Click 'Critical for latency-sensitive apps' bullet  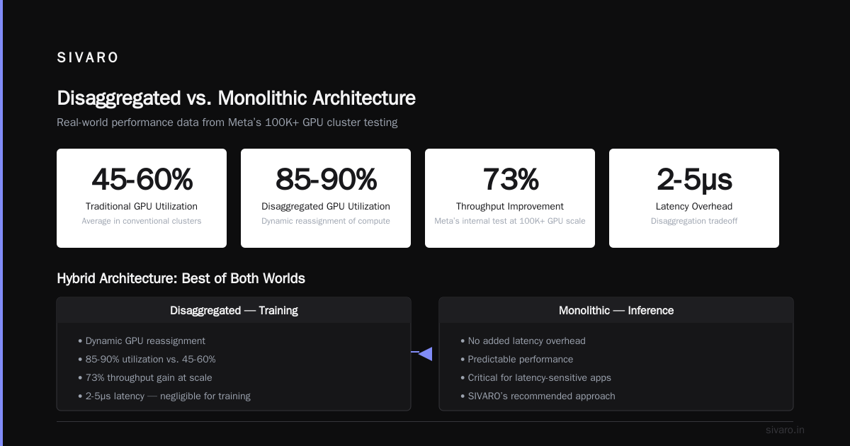coord(535,377)
